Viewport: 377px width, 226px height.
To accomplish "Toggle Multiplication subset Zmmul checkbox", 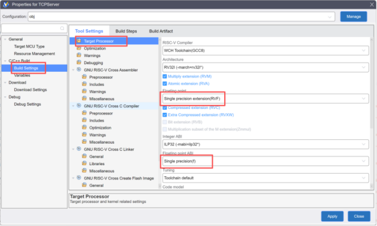I will 165,129.
